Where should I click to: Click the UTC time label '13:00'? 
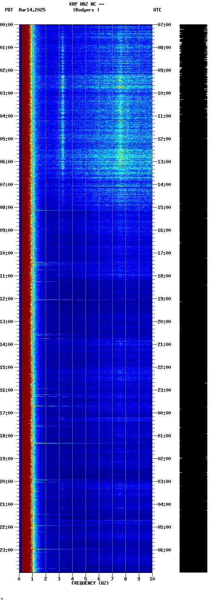pos(164,162)
